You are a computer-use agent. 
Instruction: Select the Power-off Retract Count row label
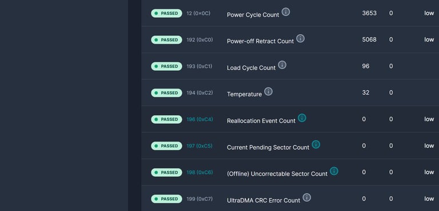coord(261,42)
